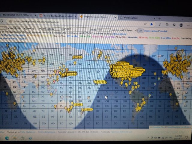192x144 pixels.
Task: Open the FT8 mode dropdown
Action: coord(104,30)
